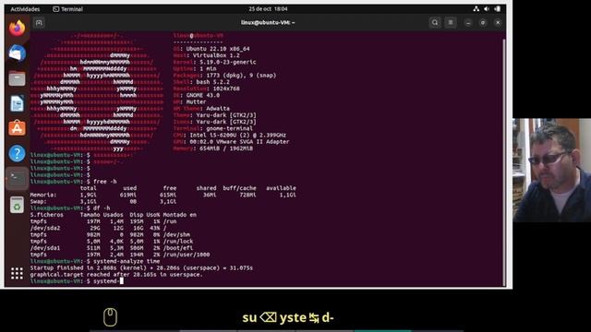Click the 'S.ficheros' column header
Viewport: 591px width, 332px height.
click(x=47, y=215)
